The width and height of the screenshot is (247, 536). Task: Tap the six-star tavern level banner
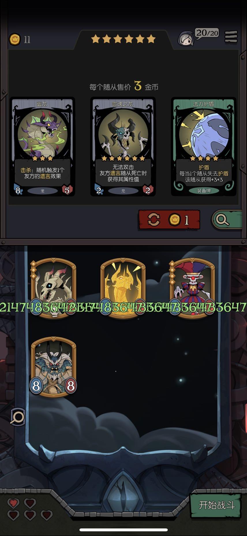pyautogui.click(x=123, y=39)
